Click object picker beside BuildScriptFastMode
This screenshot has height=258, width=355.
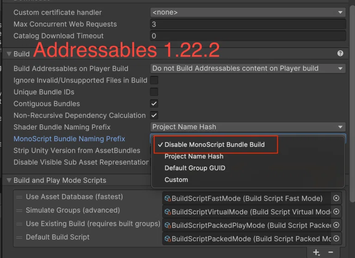pyautogui.click(x=336, y=198)
